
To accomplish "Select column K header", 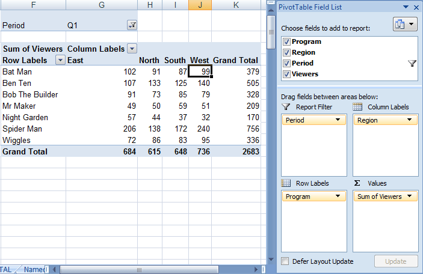I will [236, 5].
